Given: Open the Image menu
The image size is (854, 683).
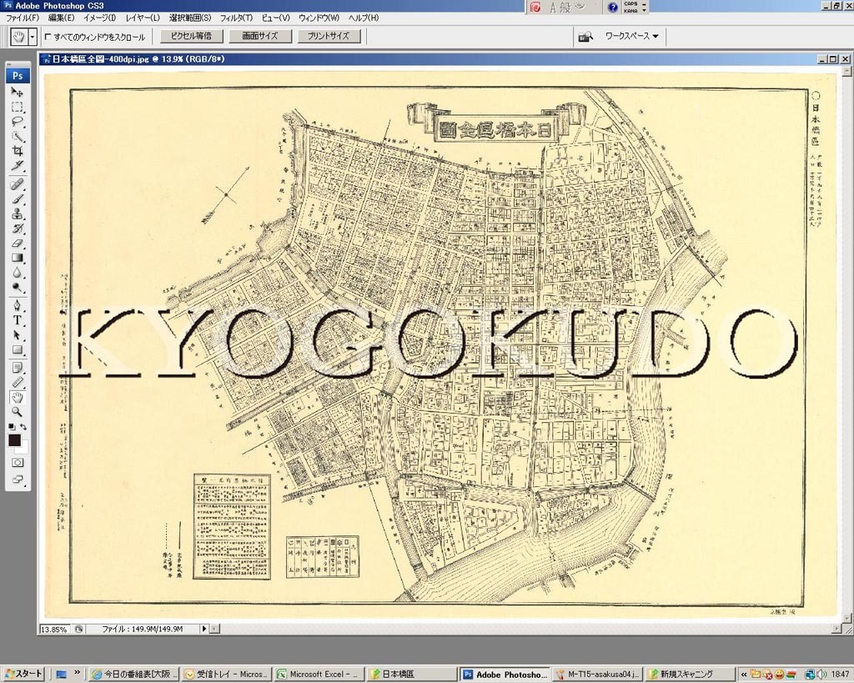Looking at the screenshot, I should pos(99,18).
